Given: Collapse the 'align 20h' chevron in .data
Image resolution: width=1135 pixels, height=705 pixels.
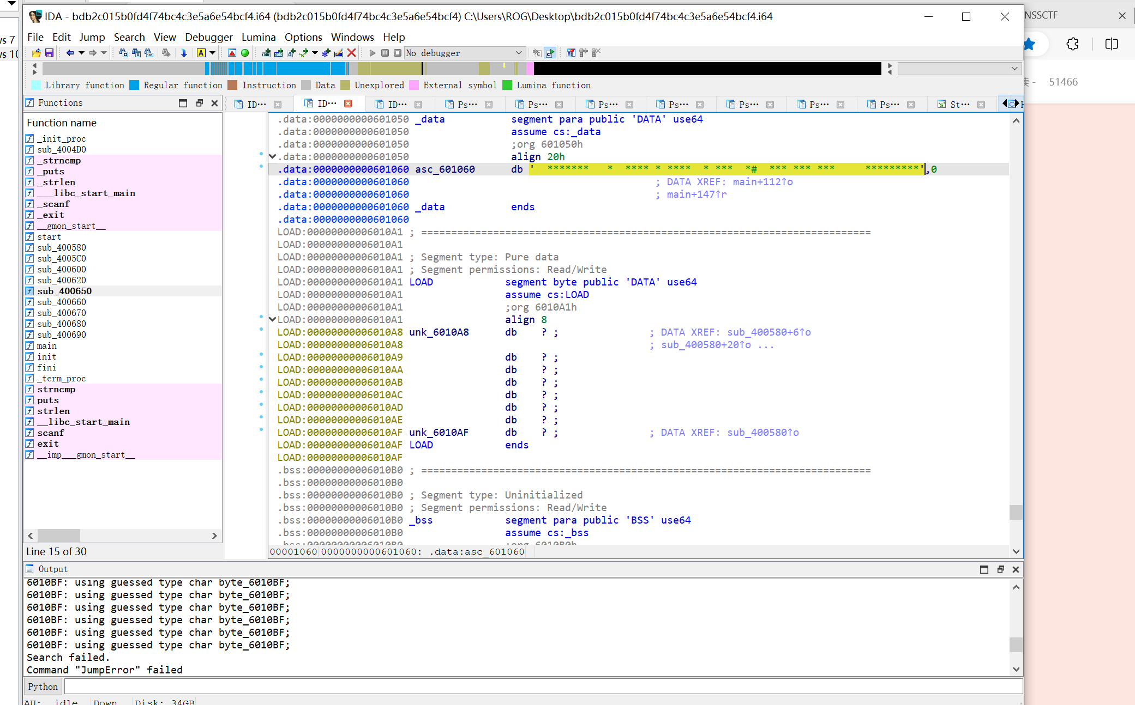Looking at the screenshot, I should point(273,156).
